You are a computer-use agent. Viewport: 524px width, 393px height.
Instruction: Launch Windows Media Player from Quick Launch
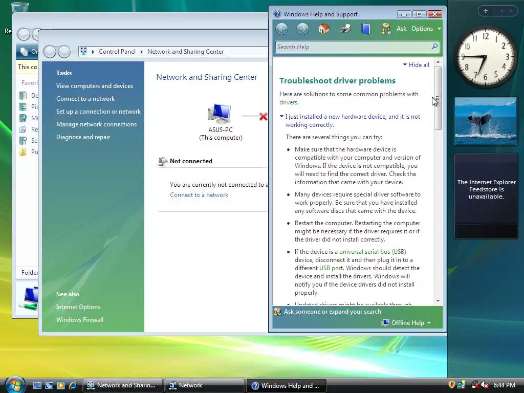60,385
